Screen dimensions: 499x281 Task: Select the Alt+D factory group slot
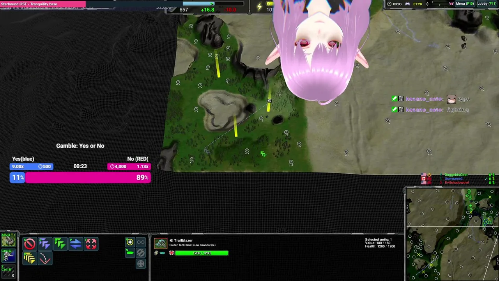pos(8,240)
